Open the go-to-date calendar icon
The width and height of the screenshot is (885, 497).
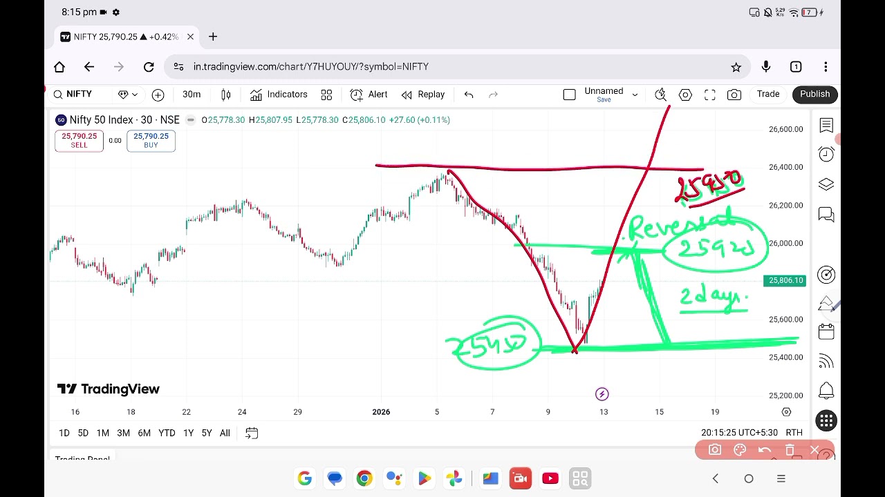point(252,433)
